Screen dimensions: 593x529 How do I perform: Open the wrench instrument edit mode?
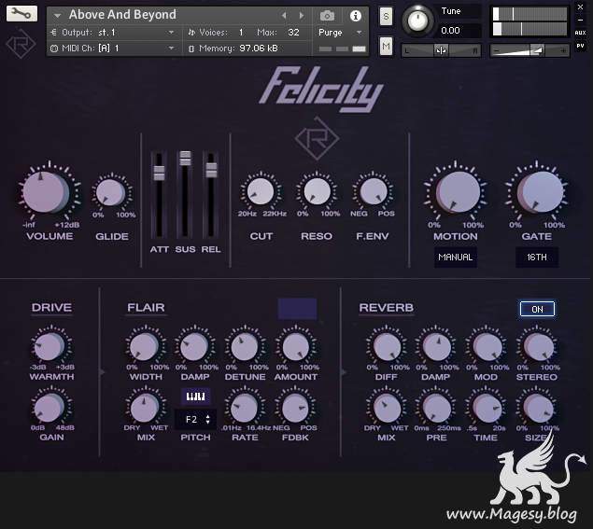click(21, 14)
